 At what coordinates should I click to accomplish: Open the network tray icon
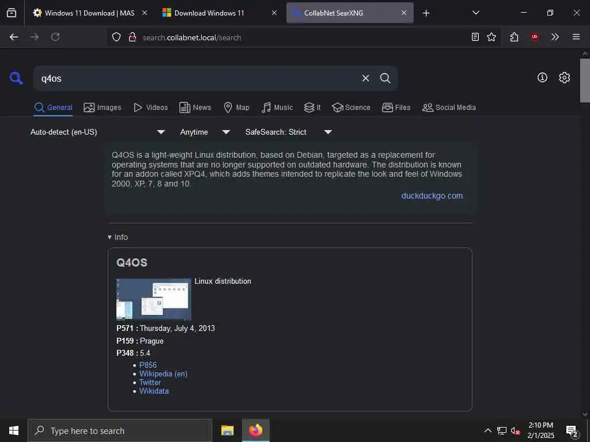coord(502,430)
